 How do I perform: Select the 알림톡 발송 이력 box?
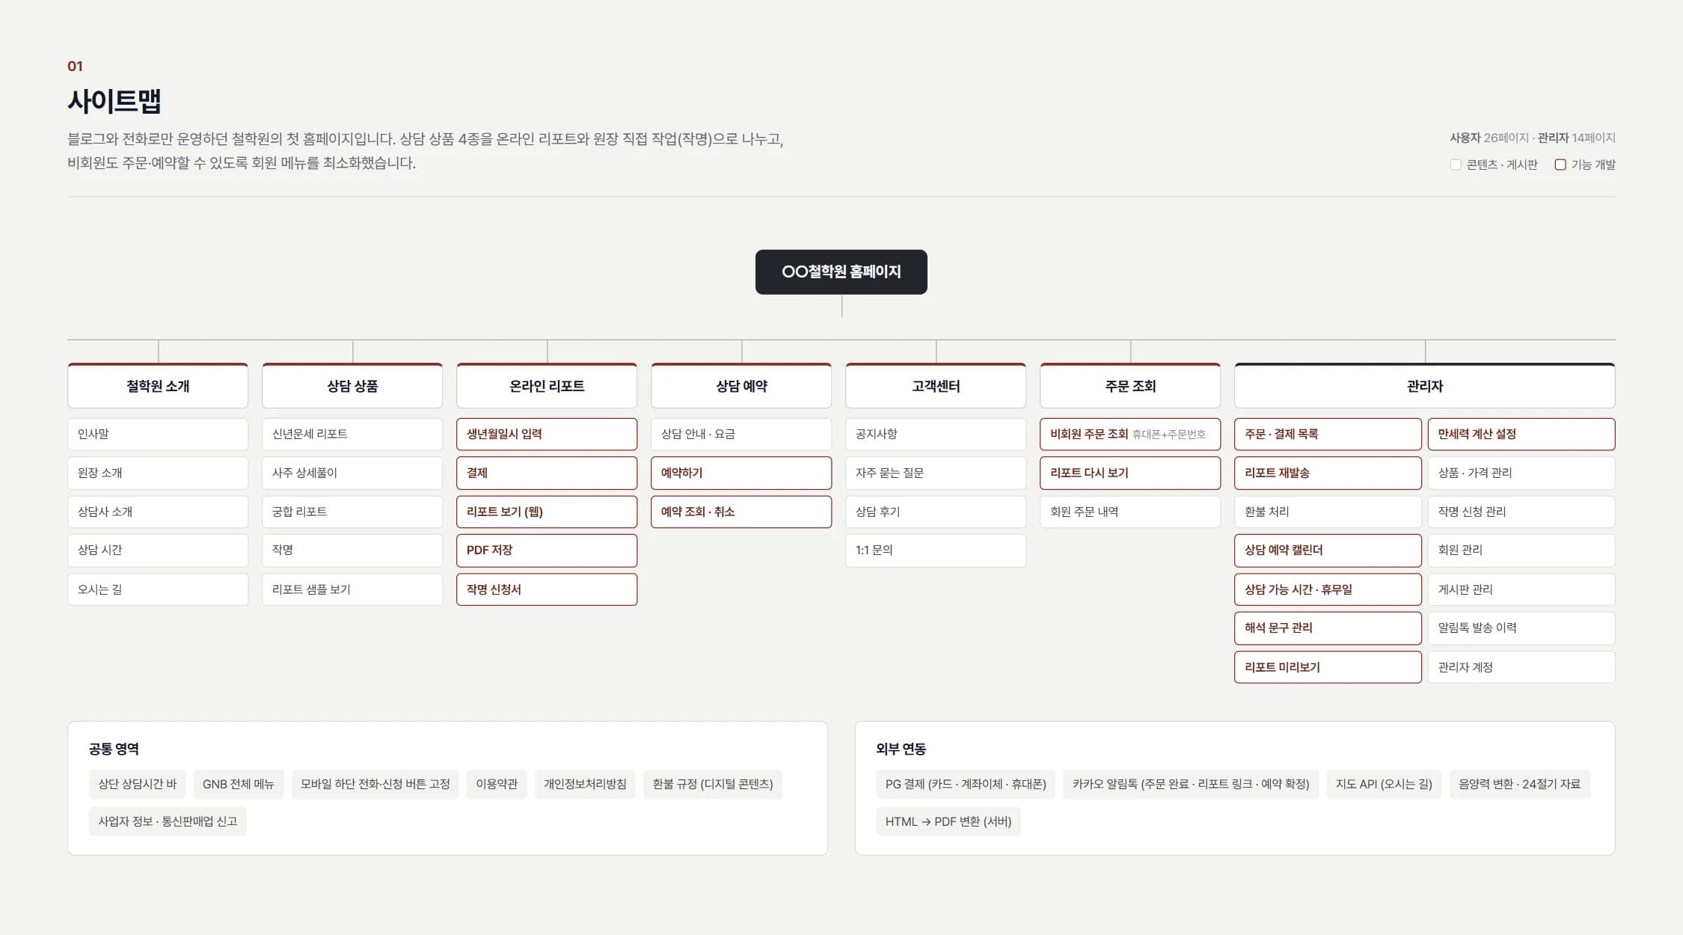tap(1521, 628)
